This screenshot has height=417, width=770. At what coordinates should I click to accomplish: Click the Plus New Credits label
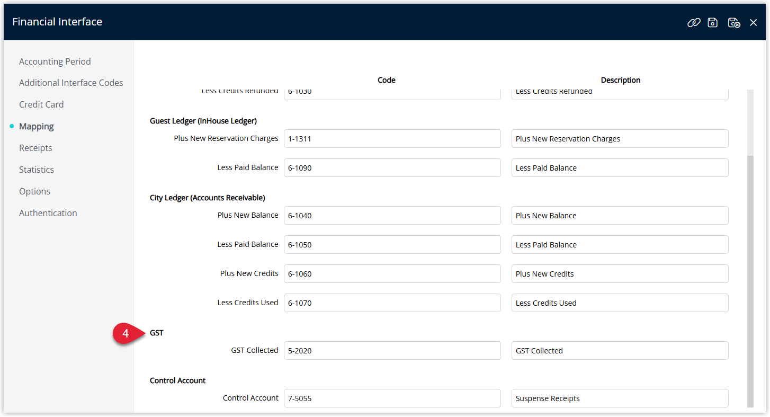pos(249,273)
